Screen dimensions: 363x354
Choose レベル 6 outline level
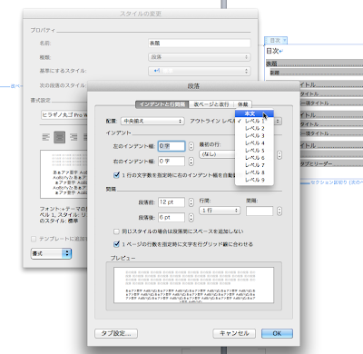tap(254, 158)
